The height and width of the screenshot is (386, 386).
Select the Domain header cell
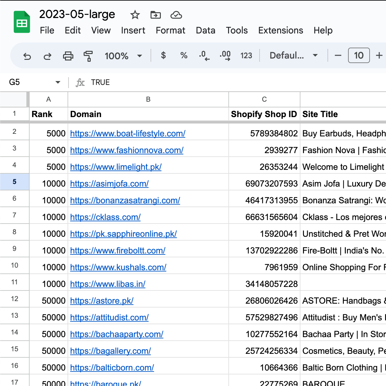(x=148, y=114)
